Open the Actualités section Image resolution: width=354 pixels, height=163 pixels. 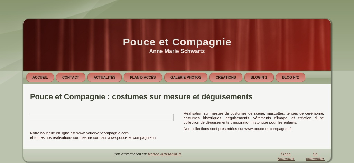pos(104,77)
